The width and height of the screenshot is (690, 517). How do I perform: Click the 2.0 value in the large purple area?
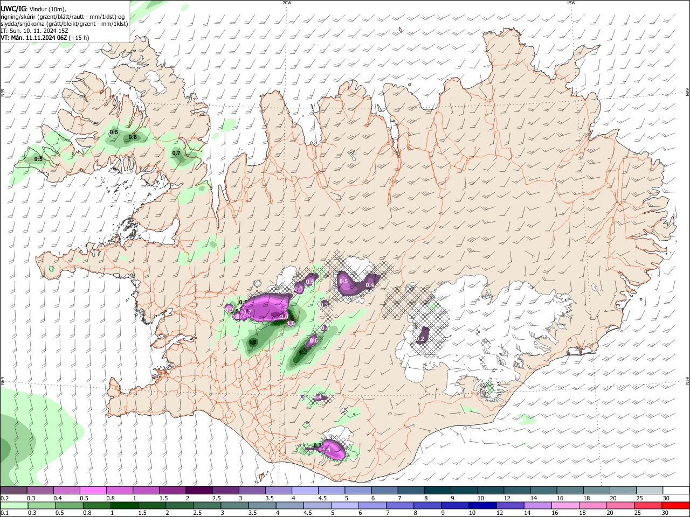pos(284,317)
